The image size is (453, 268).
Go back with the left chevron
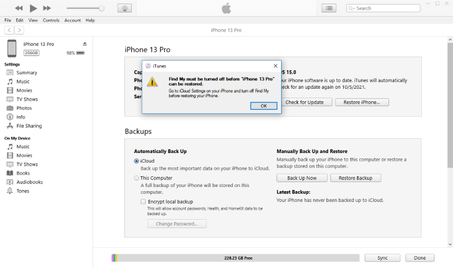click(9, 30)
